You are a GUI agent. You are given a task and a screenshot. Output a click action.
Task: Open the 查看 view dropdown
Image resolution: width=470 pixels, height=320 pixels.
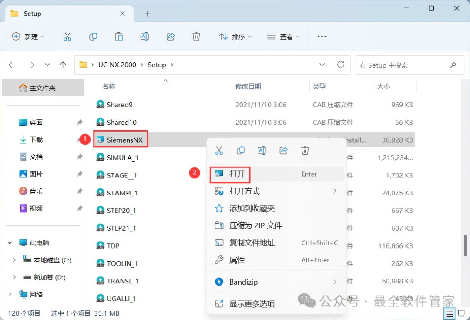[283, 37]
